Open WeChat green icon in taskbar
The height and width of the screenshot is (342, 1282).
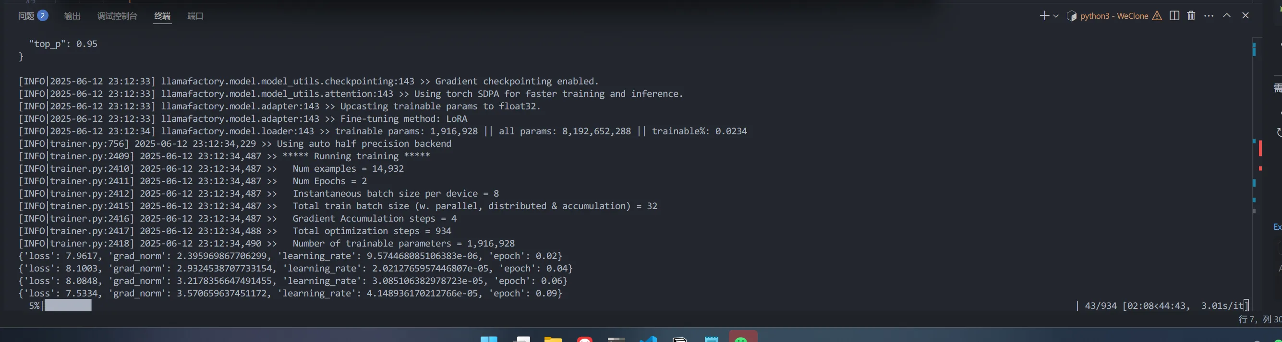pos(742,338)
